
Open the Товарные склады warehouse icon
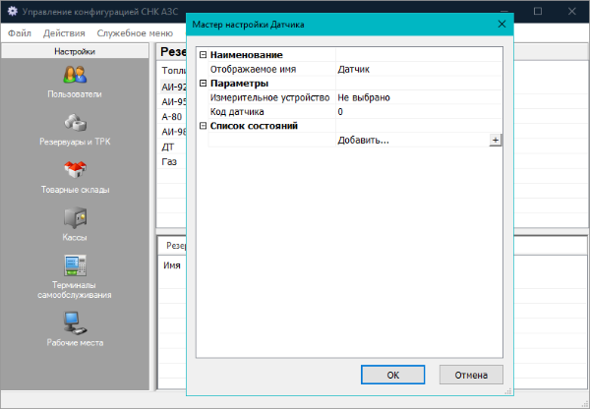[76, 170]
